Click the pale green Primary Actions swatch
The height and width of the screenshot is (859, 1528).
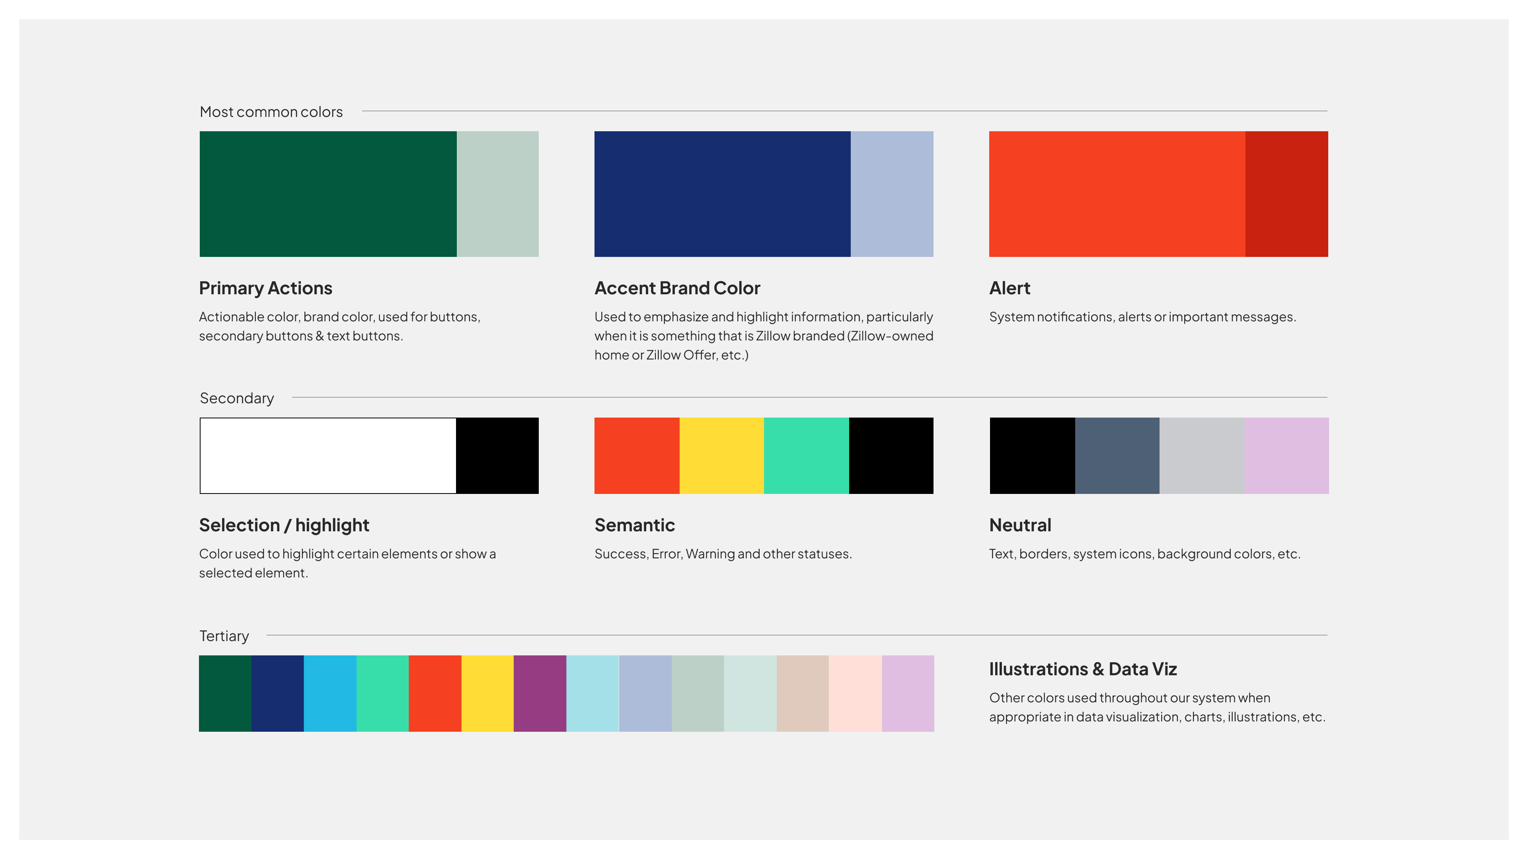[x=498, y=194]
